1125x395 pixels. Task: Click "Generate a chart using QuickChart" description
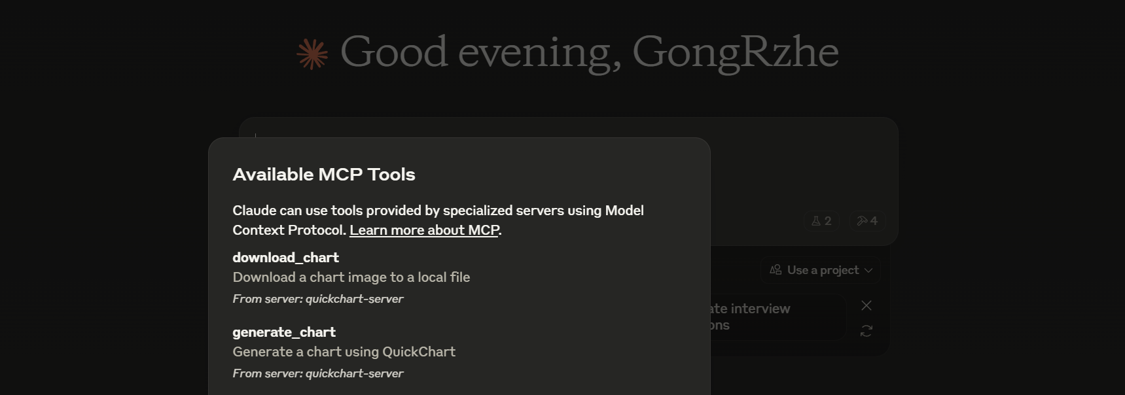point(344,352)
